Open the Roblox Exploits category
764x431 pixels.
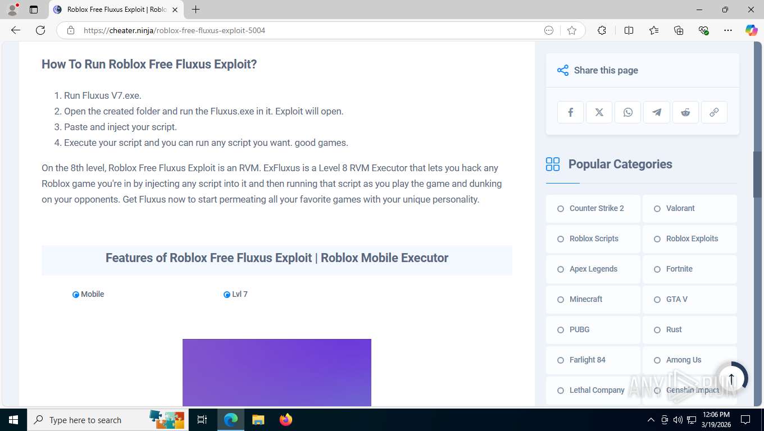click(x=690, y=239)
